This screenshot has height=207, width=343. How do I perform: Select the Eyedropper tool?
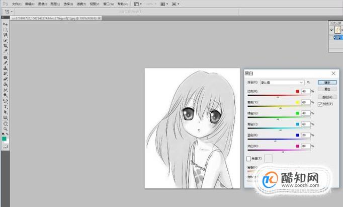click(x=5, y=51)
